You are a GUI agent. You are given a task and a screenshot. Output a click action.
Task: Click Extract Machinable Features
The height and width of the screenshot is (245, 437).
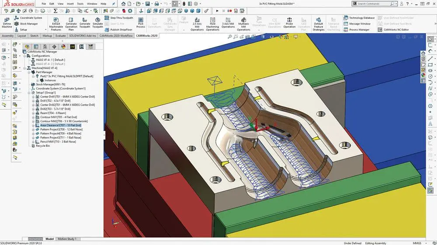coord(56,24)
